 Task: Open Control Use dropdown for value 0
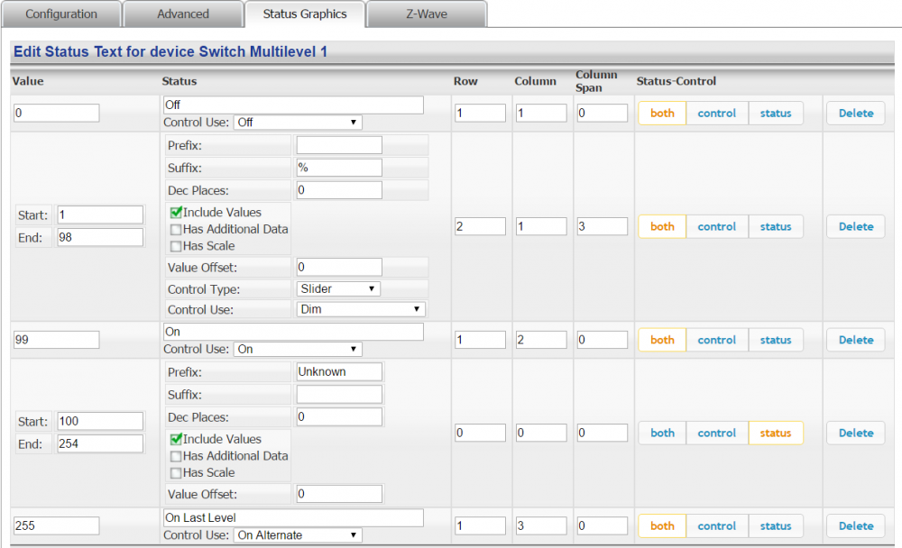298,123
